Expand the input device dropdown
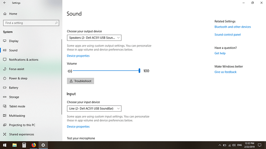The image size is (266, 149). [x=94, y=109]
